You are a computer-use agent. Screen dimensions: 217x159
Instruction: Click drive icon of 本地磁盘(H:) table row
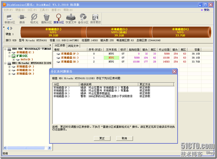pyautogui.click(x=58, y=62)
